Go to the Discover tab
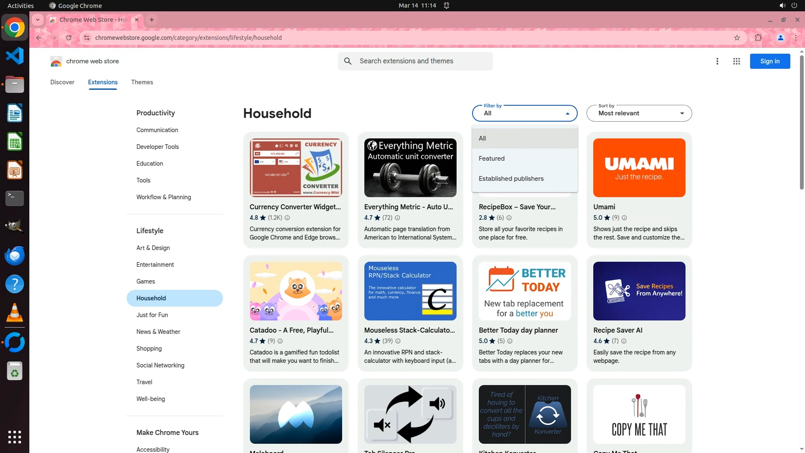 click(x=62, y=82)
